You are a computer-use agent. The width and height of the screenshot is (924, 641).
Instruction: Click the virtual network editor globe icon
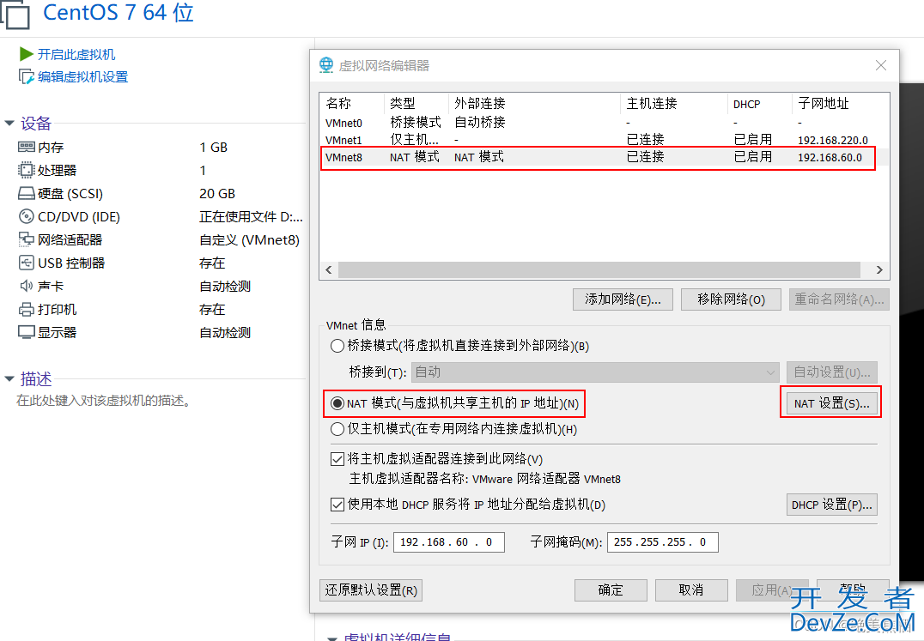(326, 64)
